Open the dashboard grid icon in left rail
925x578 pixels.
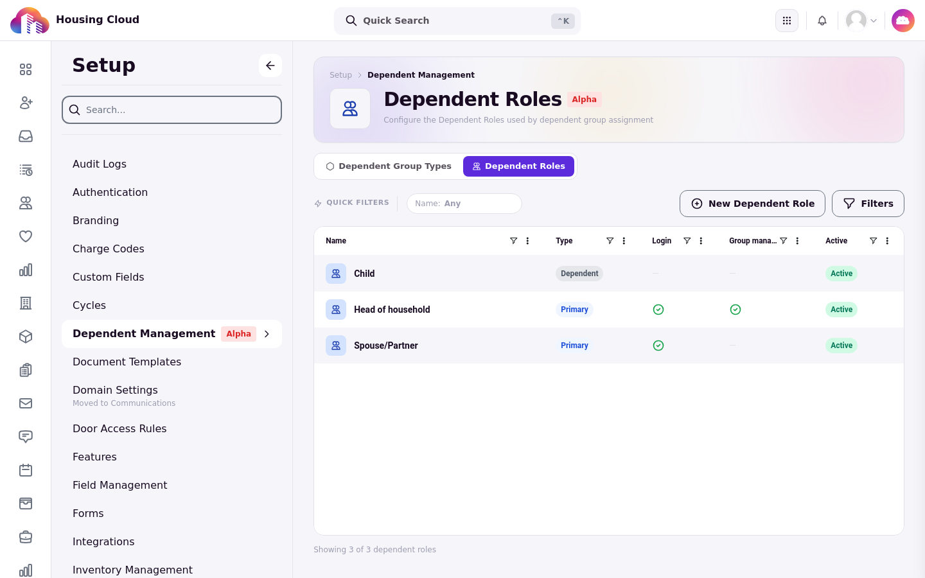pos(26,69)
